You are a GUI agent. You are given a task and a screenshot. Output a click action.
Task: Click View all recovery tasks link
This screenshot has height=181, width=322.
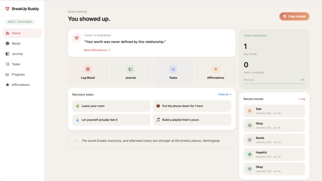click(x=225, y=95)
